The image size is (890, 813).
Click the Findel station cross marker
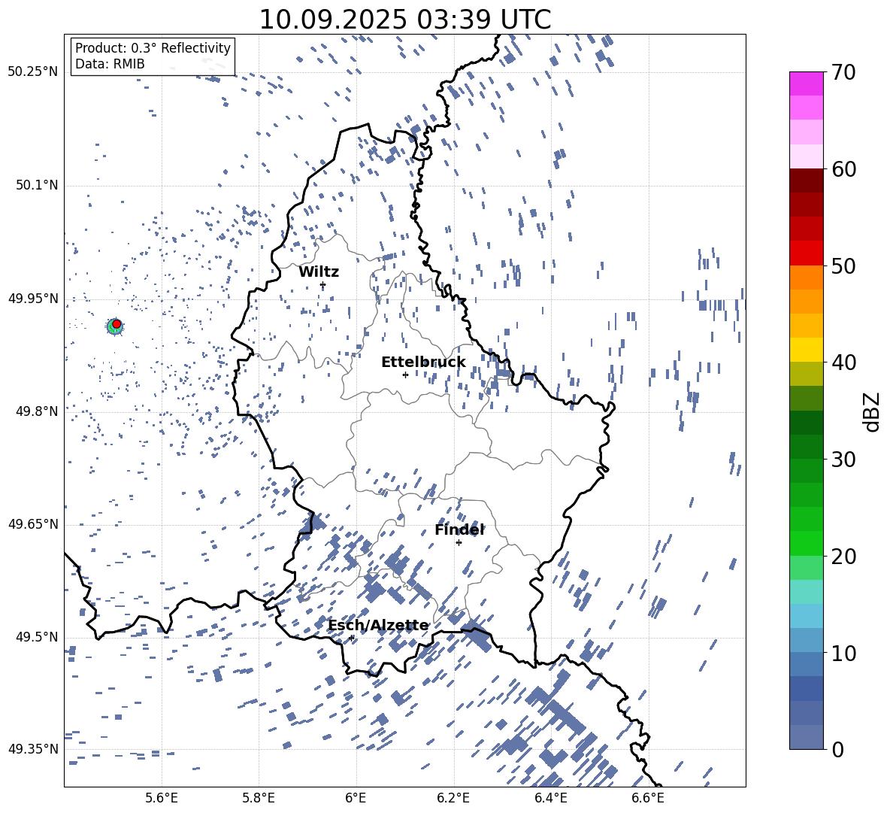pyautogui.click(x=459, y=543)
